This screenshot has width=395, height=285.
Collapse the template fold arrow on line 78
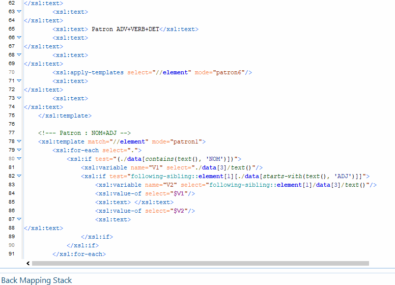click(x=19, y=141)
